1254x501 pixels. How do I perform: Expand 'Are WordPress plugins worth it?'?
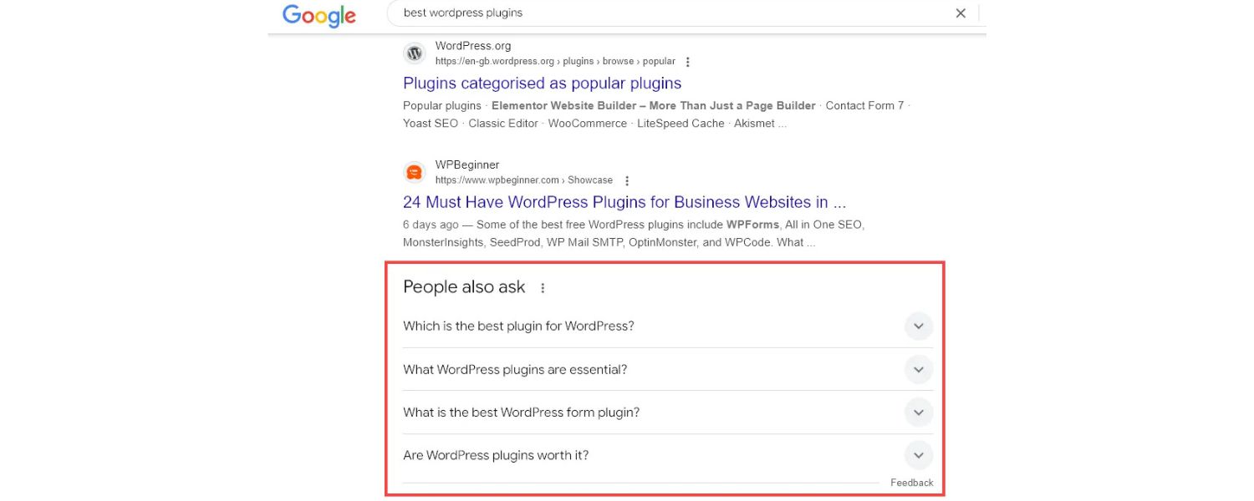click(918, 455)
